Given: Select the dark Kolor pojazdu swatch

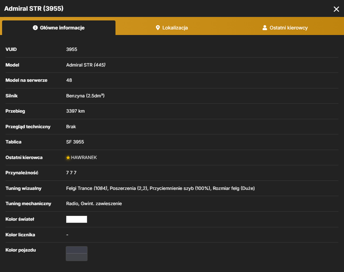Looking at the screenshot, I should (x=77, y=254).
